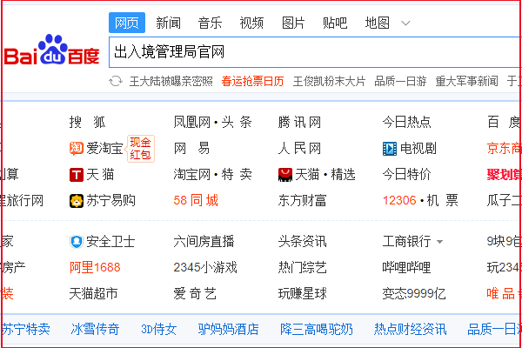
Task: Open the 降三高喝驼奶 bottom link
Action: tap(317, 330)
